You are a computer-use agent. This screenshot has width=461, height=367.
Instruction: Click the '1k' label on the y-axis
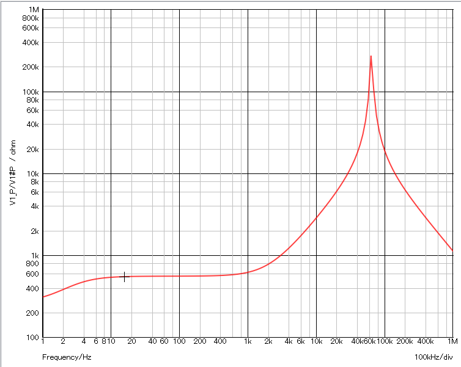tap(35, 256)
